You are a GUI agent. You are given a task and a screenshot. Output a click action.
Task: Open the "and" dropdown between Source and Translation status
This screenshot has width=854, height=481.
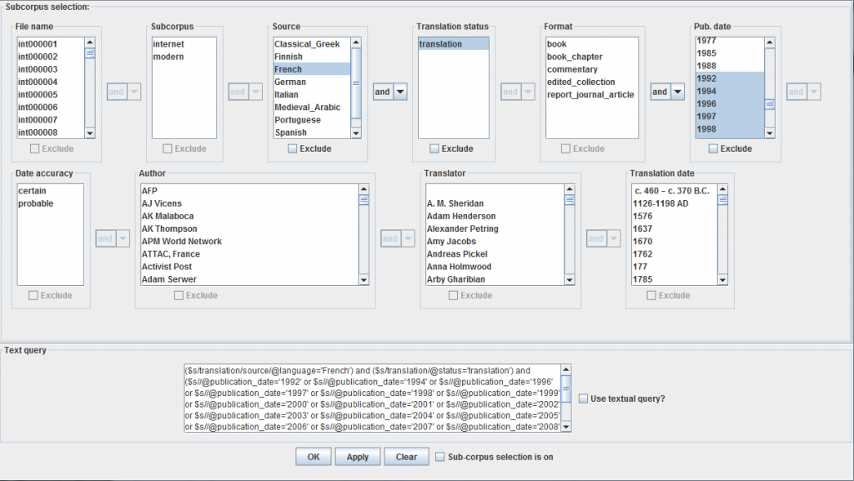(x=389, y=92)
